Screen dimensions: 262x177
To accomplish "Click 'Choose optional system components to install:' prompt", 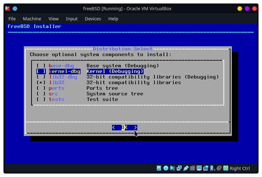I will click(x=101, y=54).
